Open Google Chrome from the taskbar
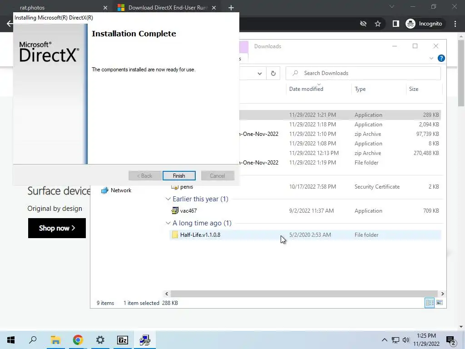The width and height of the screenshot is (465, 349). [78, 340]
